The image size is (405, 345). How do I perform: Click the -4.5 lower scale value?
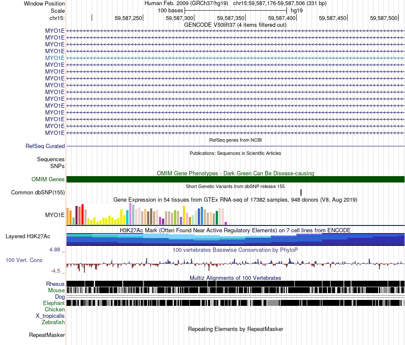(x=55, y=271)
